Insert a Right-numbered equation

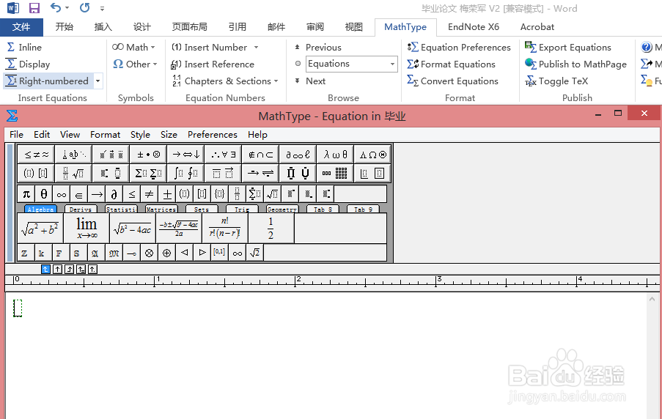pyautogui.click(x=48, y=81)
